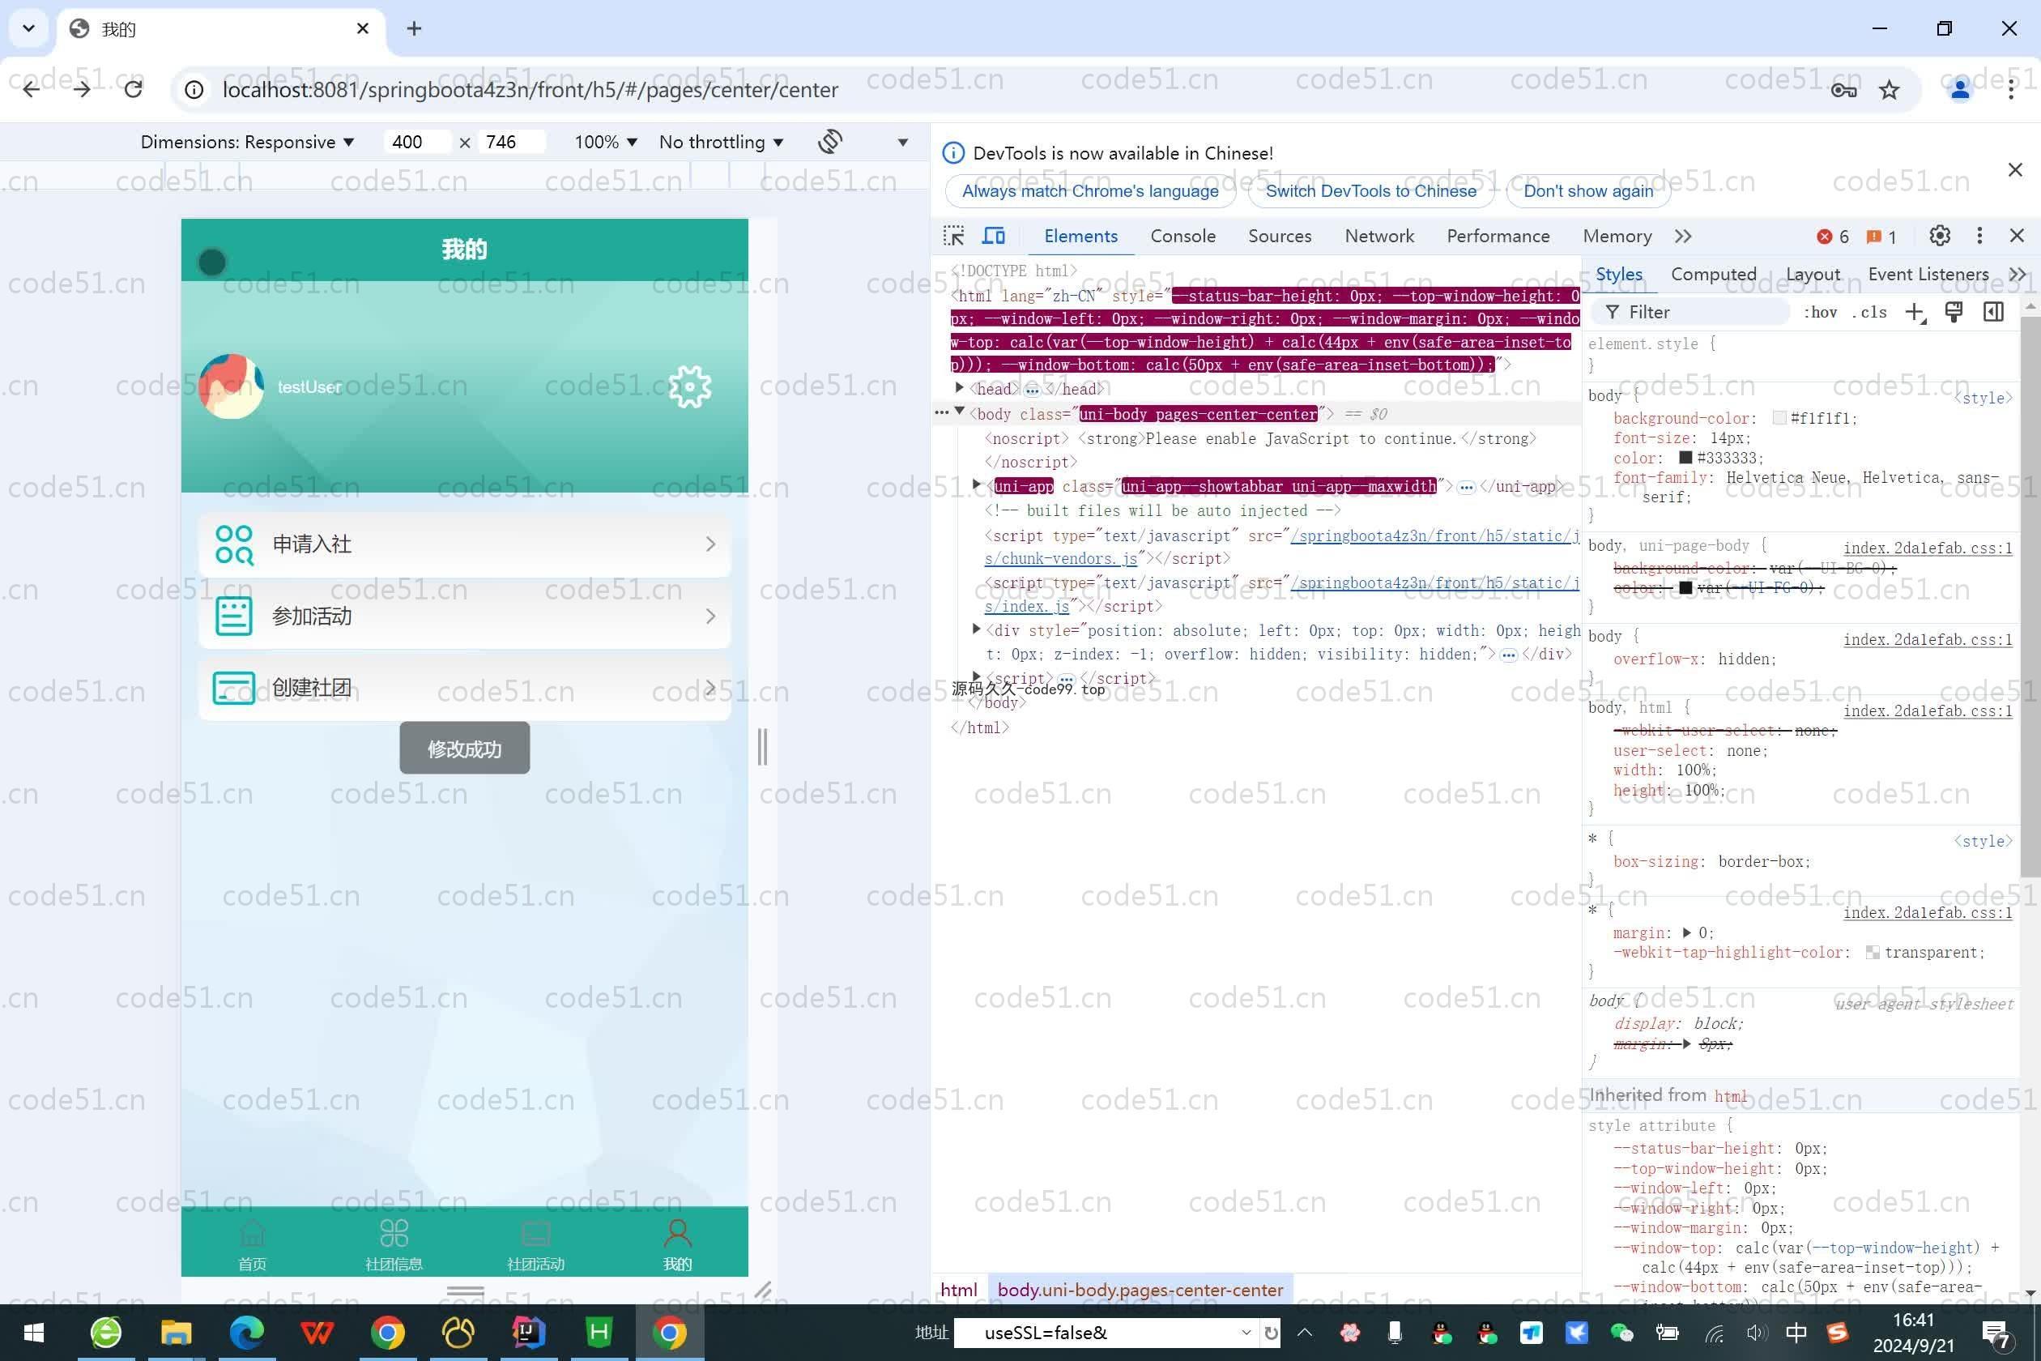2041x1361 pixels.
Task: Toggle rendering emulations paintbrush icon
Action: coord(1954,313)
